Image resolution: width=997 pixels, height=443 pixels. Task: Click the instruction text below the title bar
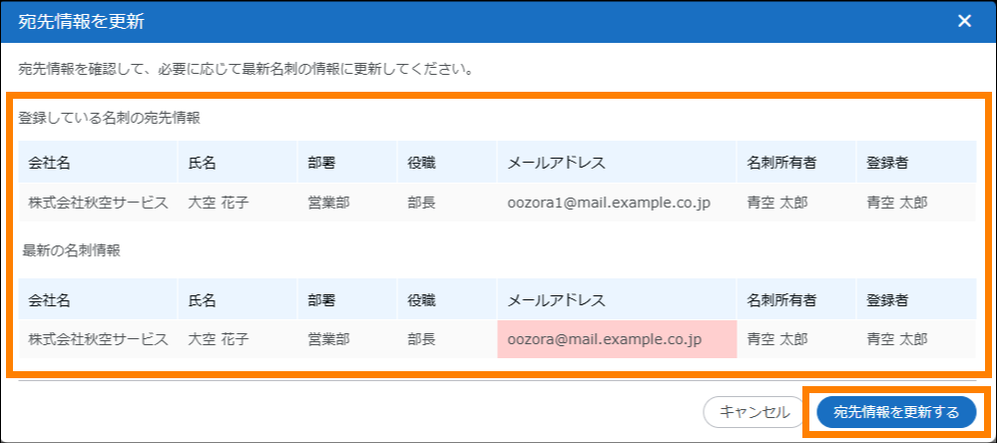pyautogui.click(x=245, y=71)
